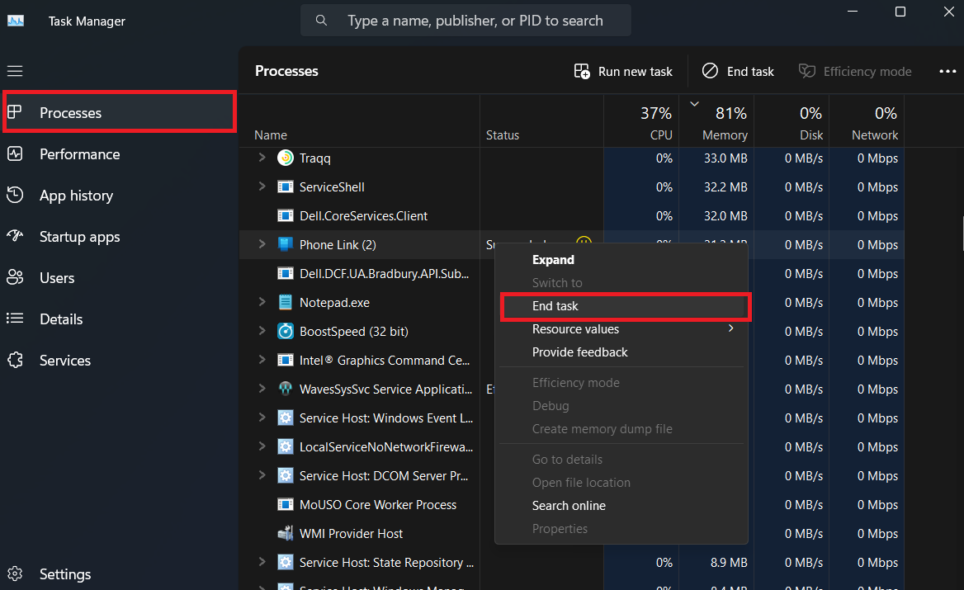Sort by the Disk column header
This screenshot has height=590, width=964.
pyautogui.click(x=792, y=121)
